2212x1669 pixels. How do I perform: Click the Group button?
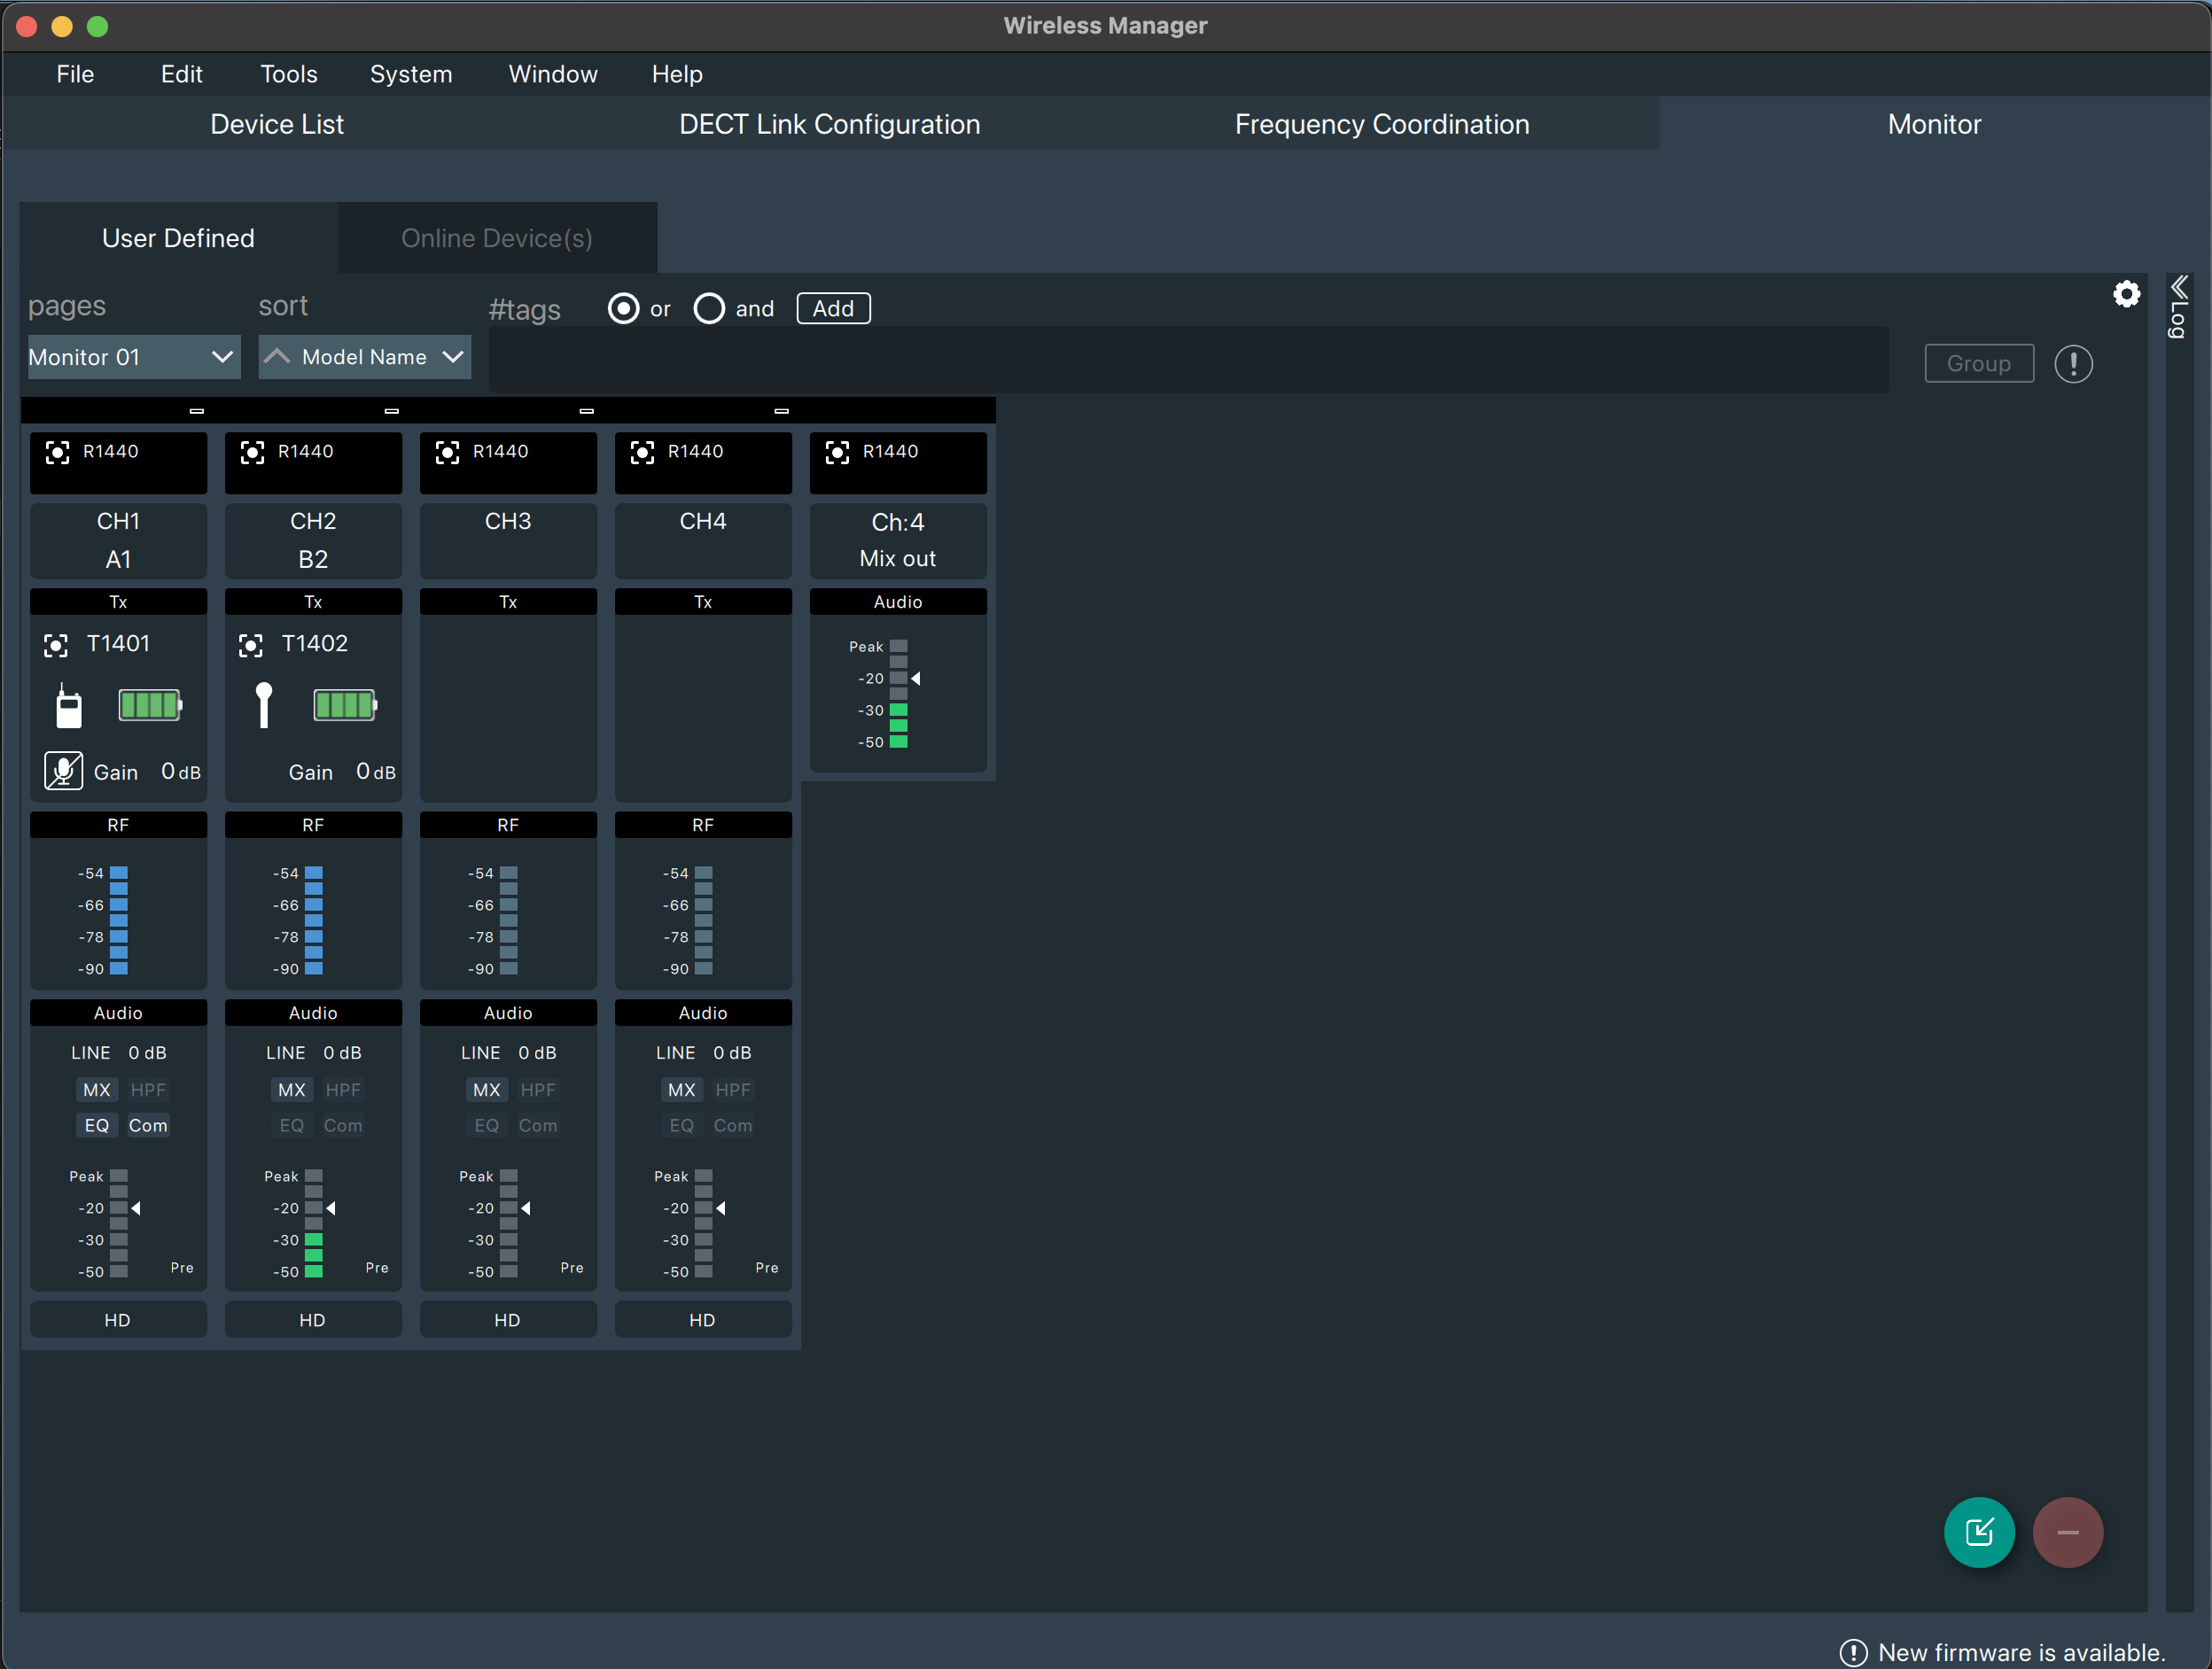pos(1979,363)
